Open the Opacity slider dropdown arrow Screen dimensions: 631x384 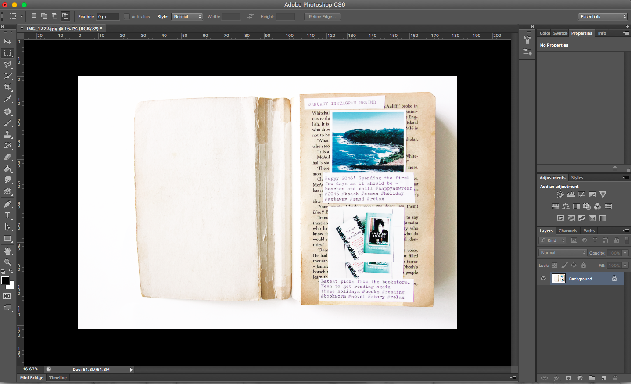pos(625,253)
